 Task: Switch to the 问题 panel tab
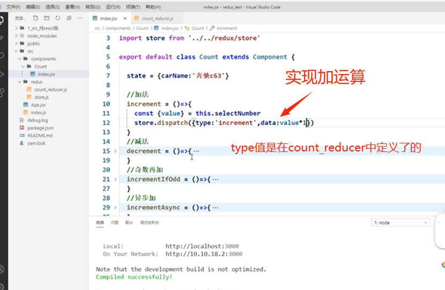pyautogui.click(x=115, y=223)
